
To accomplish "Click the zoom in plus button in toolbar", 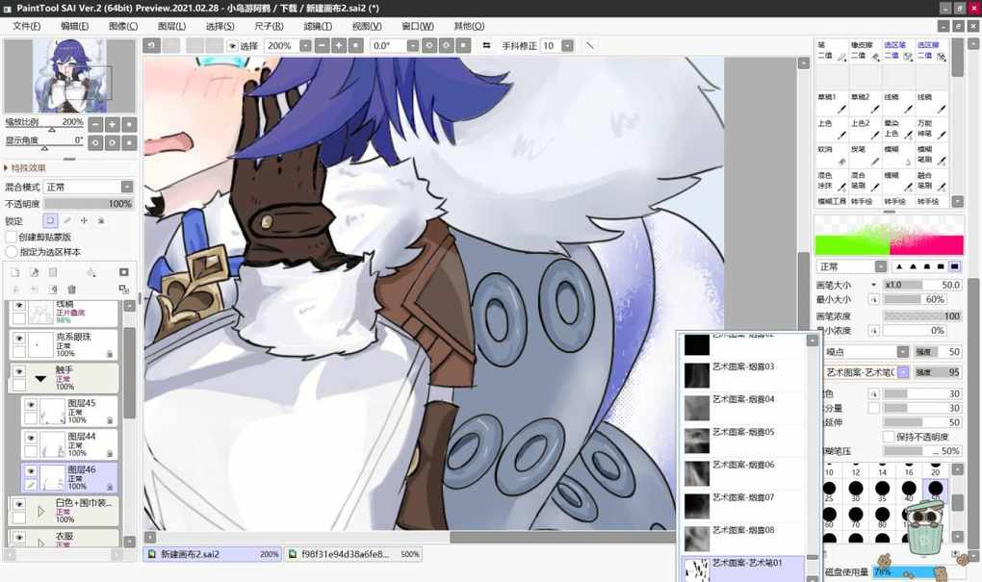I will pyautogui.click(x=338, y=45).
